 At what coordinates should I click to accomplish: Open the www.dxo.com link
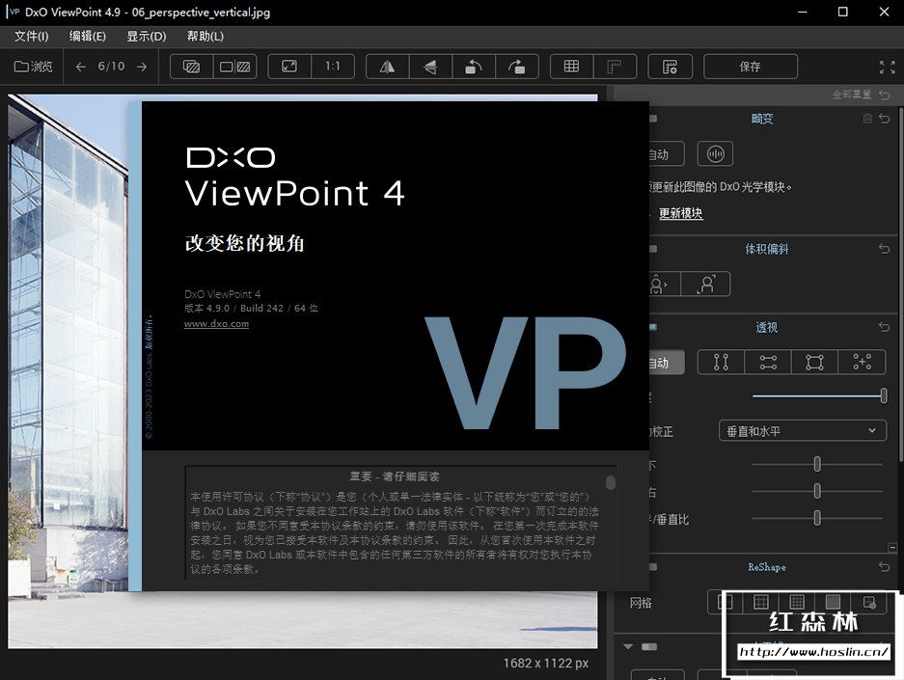(217, 324)
